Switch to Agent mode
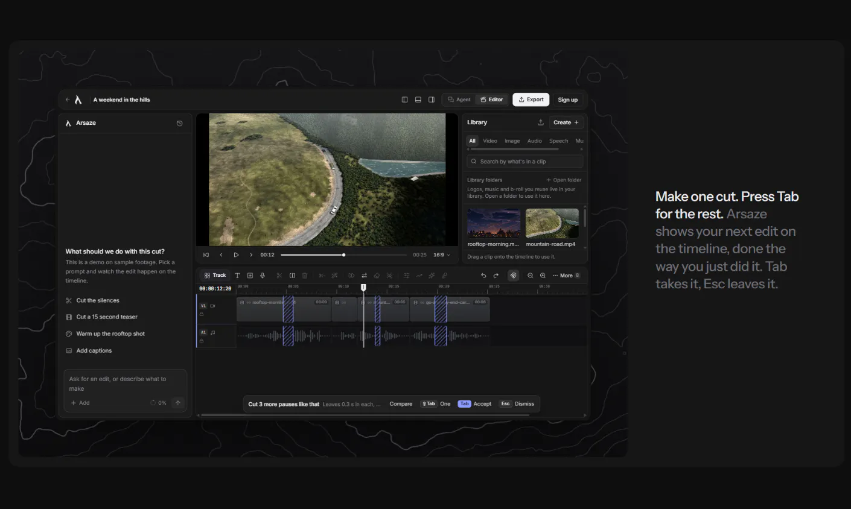Image resolution: width=851 pixels, height=509 pixels. click(x=459, y=100)
